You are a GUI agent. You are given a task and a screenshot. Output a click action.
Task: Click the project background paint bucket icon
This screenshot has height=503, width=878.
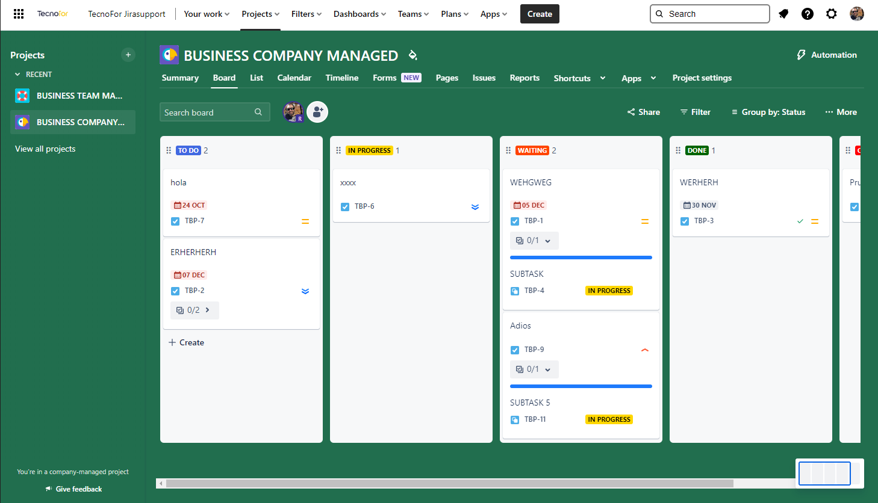click(413, 55)
